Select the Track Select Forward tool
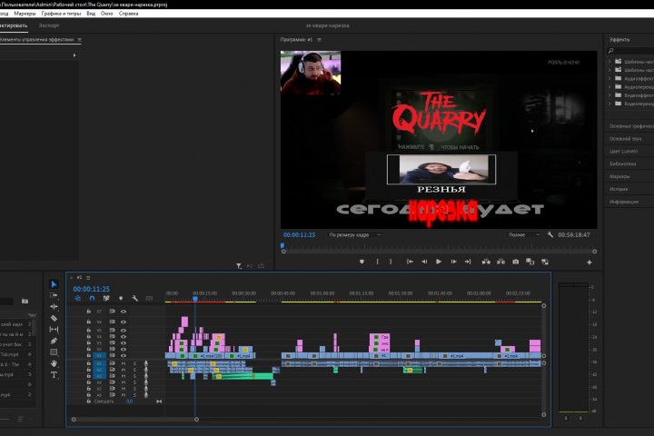 click(x=54, y=295)
